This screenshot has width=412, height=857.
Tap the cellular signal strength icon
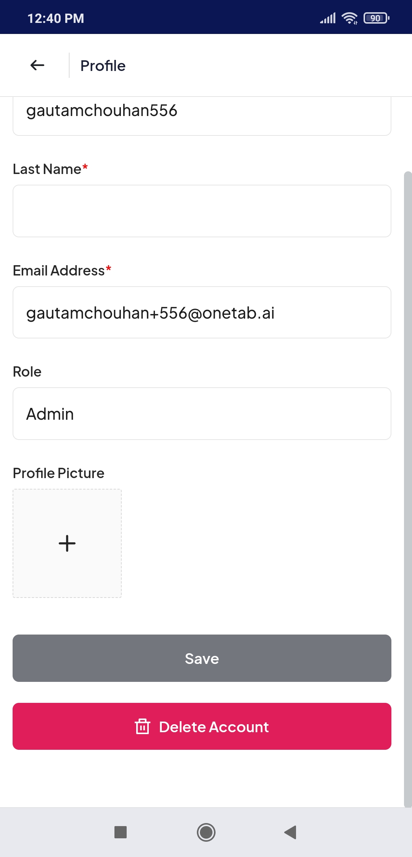click(328, 18)
